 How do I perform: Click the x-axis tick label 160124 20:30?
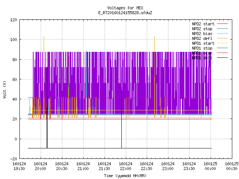point(62,166)
